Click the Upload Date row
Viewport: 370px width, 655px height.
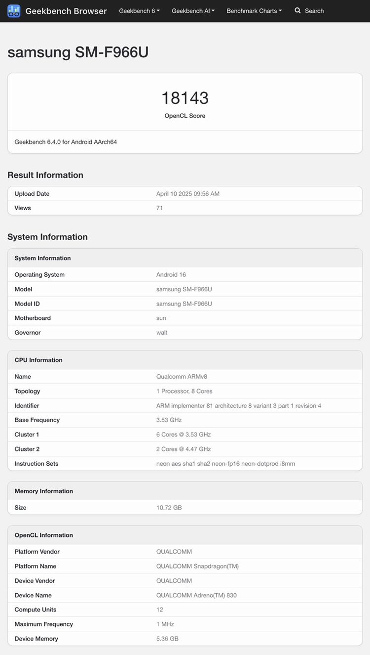point(185,194)
